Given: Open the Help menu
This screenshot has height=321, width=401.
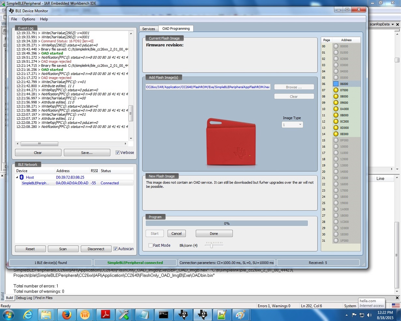Looking at the screenshot, I should coord(44,19).
